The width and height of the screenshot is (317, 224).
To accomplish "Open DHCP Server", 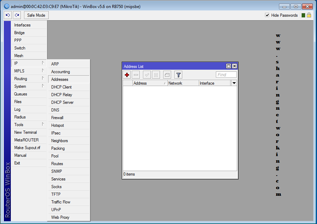I will pyautogui.click(x=69, y=102).
